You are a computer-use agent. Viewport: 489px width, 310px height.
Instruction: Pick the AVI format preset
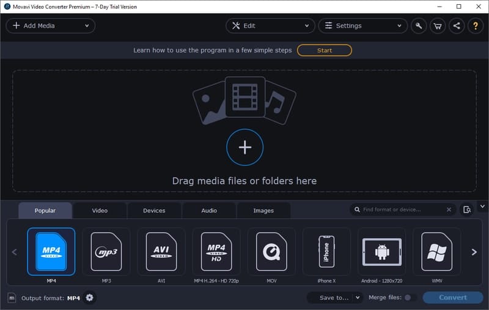(x=161, y=251)
